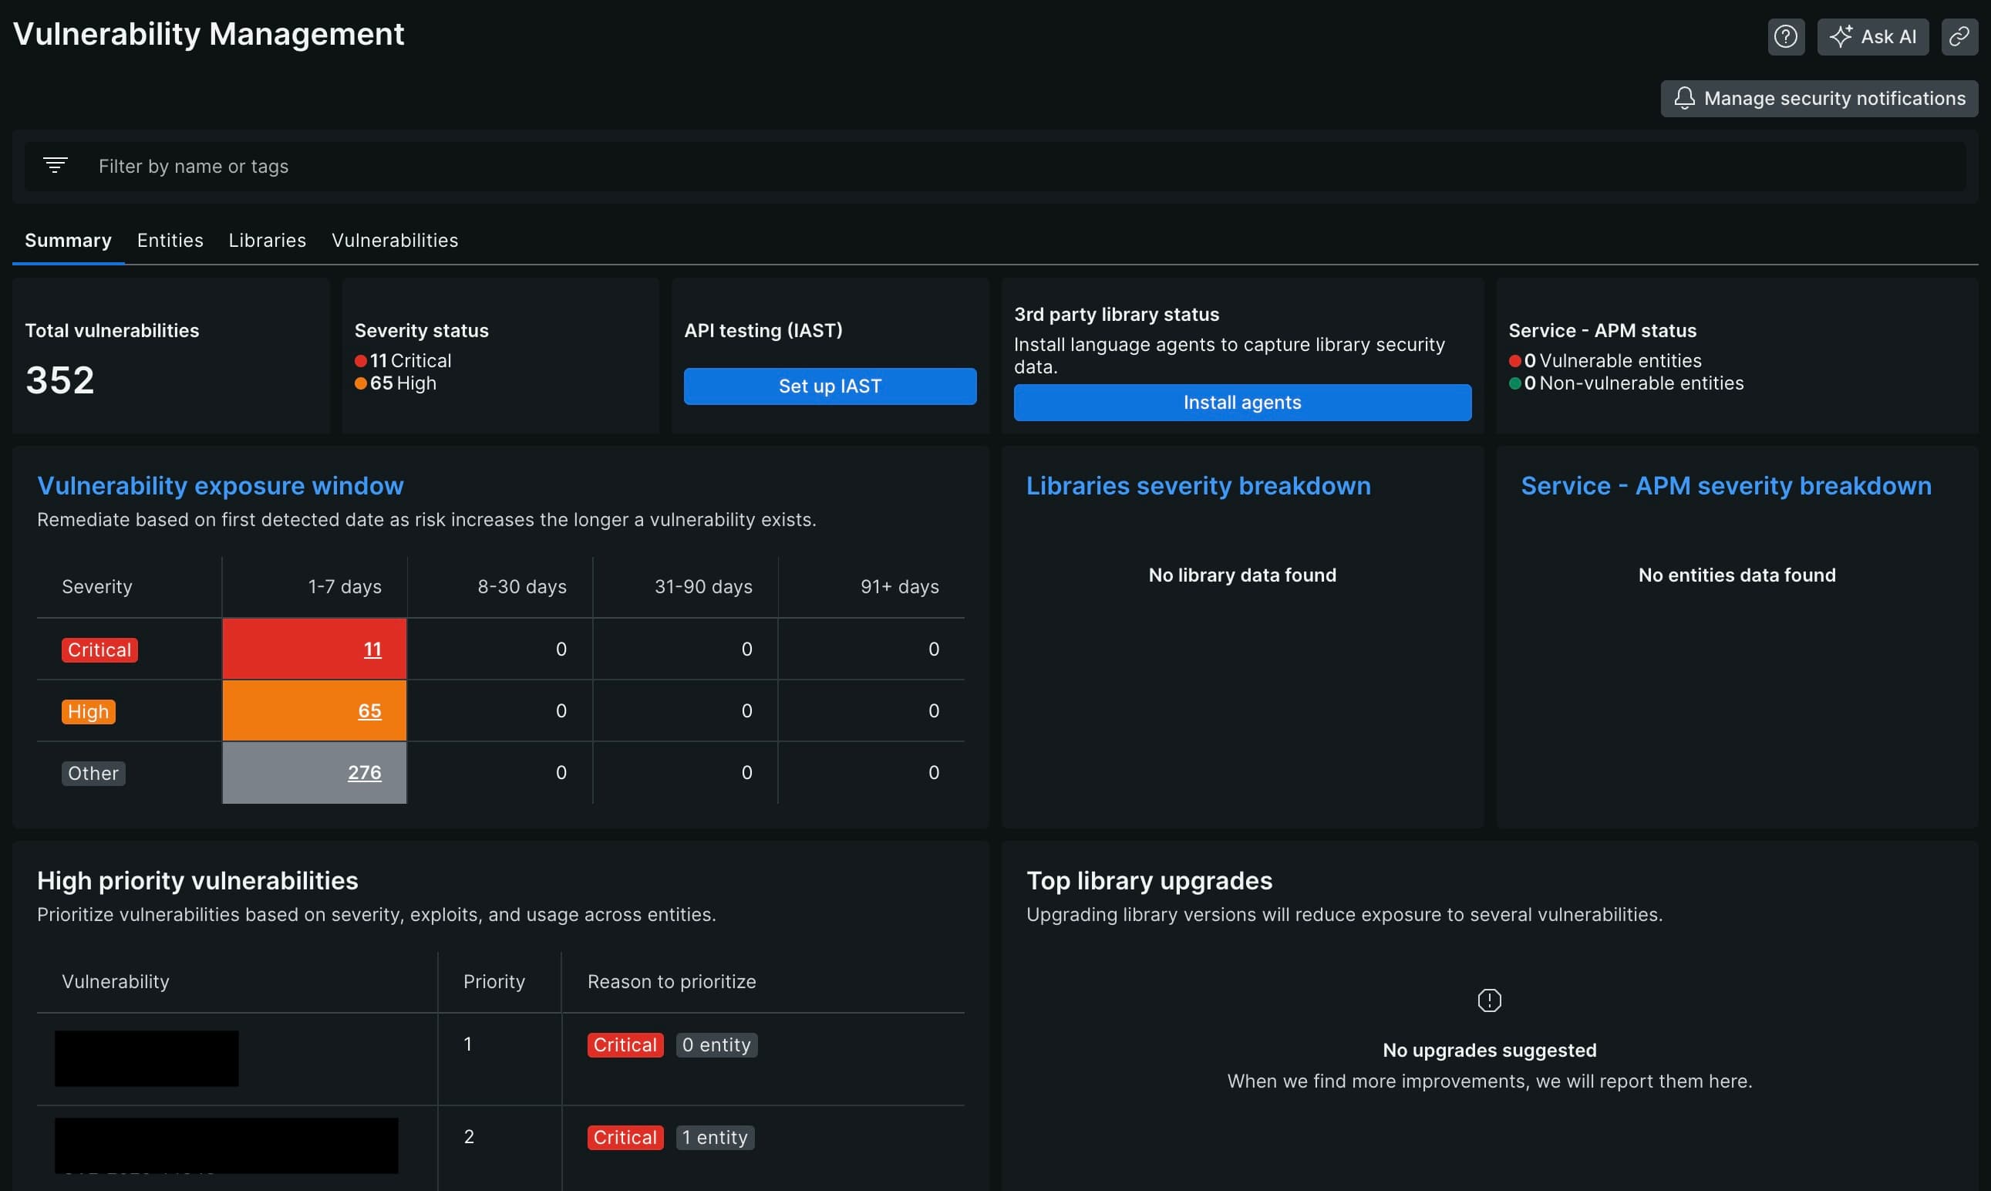
Task: Click the filter lines icon
Action: click(55, 165)
